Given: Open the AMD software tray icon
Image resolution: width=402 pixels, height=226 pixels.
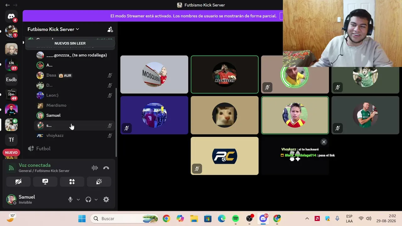Looking at the screenshot, I should point(317,218).
